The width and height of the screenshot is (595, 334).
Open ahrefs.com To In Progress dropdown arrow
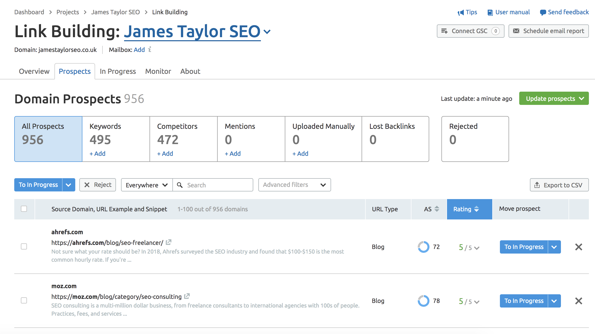tap(555, 247)
